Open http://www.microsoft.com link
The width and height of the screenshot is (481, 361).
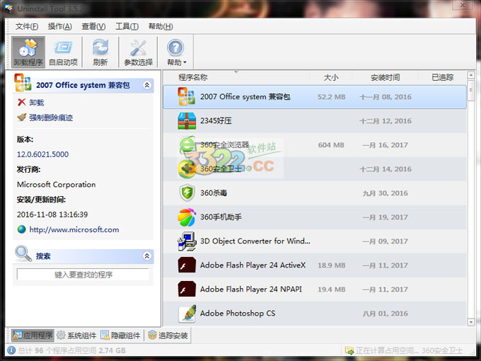point(74,229)
